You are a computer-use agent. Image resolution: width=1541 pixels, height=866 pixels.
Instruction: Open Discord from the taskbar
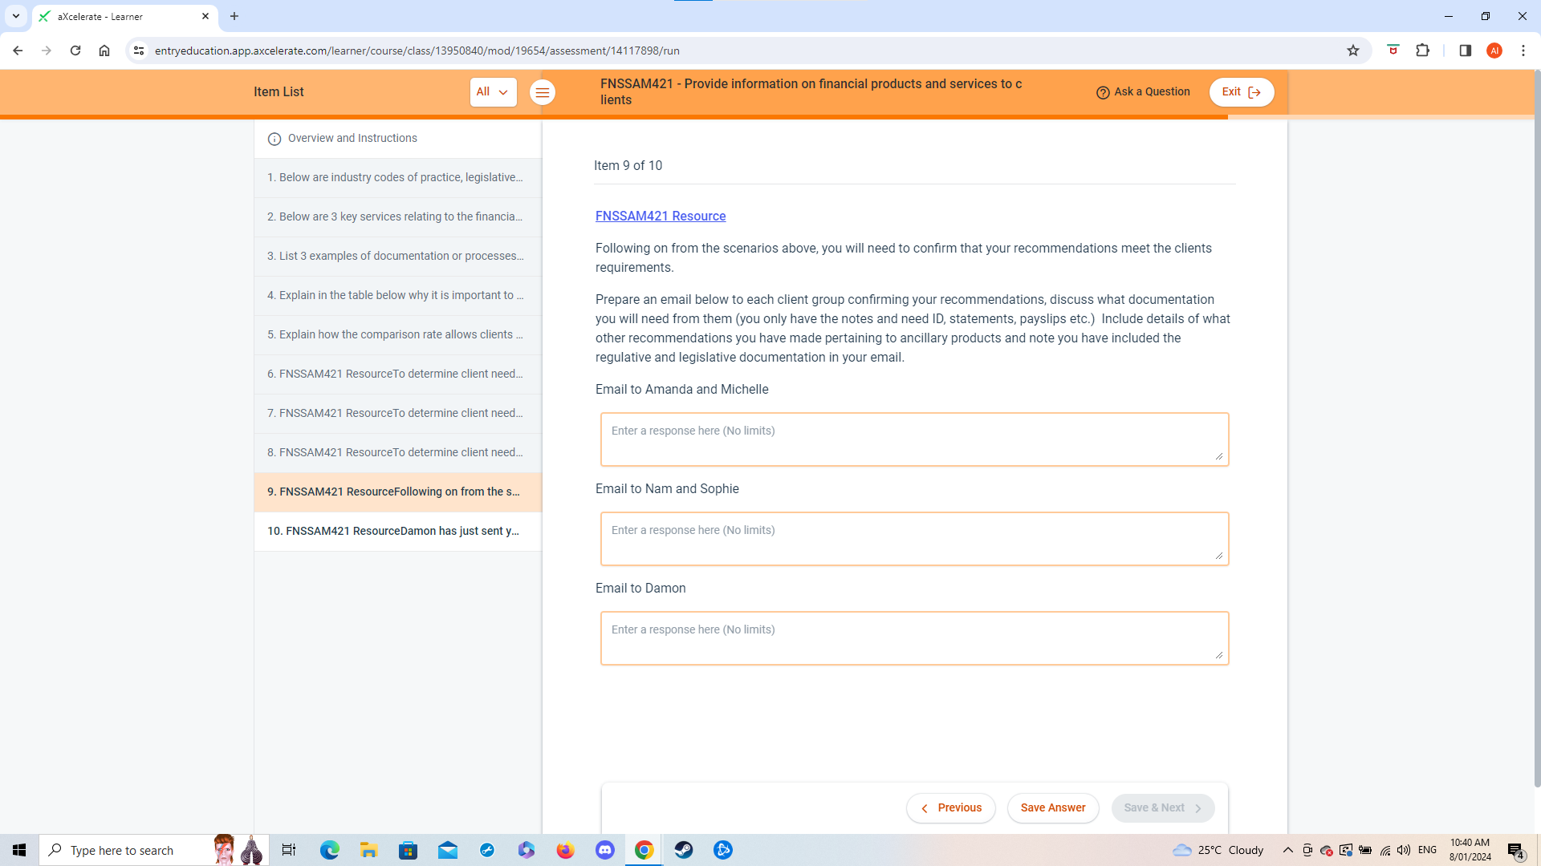[x=604, y=850]
